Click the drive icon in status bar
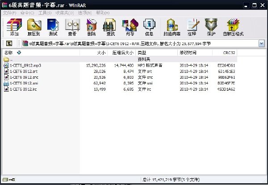 5,180
